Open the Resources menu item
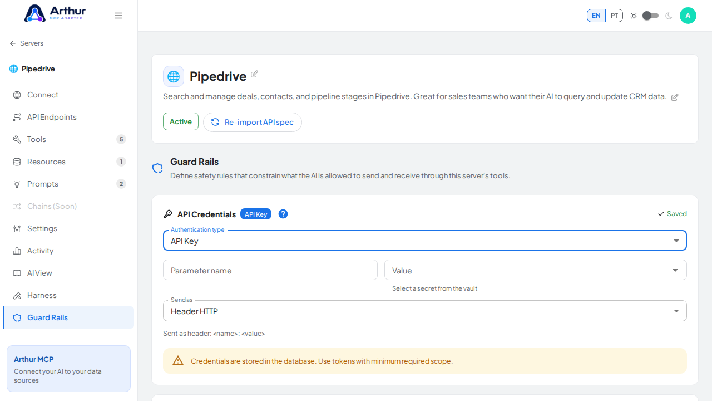 [69, 162]
